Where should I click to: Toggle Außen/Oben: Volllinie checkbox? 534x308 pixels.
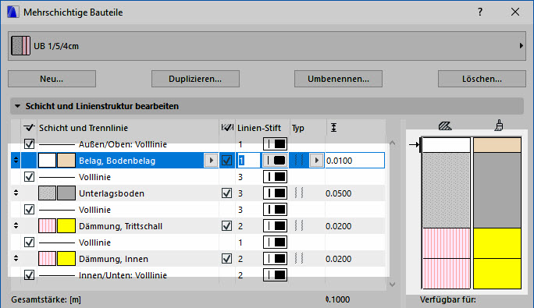click(x=30, y=144)
